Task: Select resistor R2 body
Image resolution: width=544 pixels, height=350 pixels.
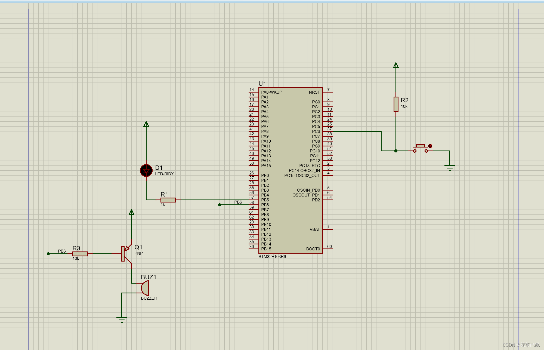Action: click(x=396, y=104)
